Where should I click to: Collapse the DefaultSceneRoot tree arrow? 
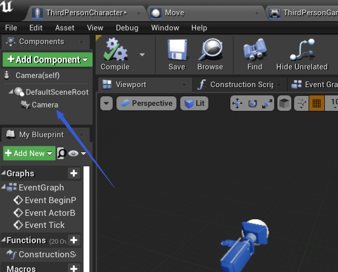pyautogui.click(x=11, y=92)
